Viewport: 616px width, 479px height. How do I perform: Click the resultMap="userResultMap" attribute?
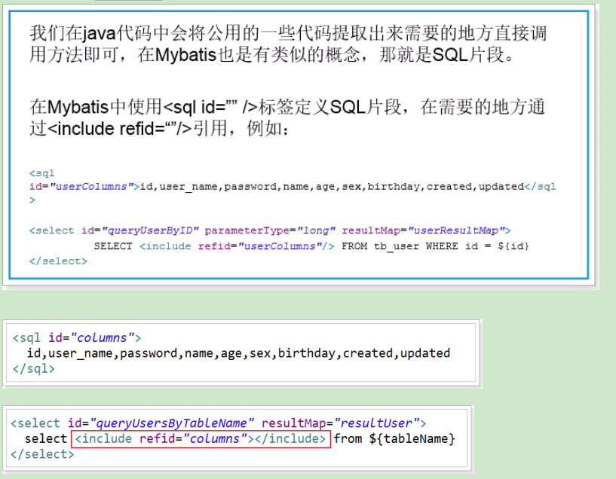tap(424, 230)
